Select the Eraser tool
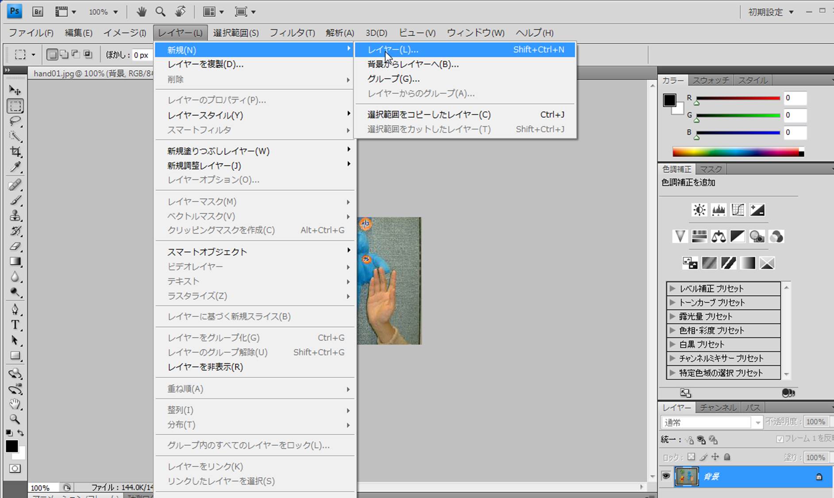The height and width of the screenshot is (498, 834). click(x=15, y=246)
